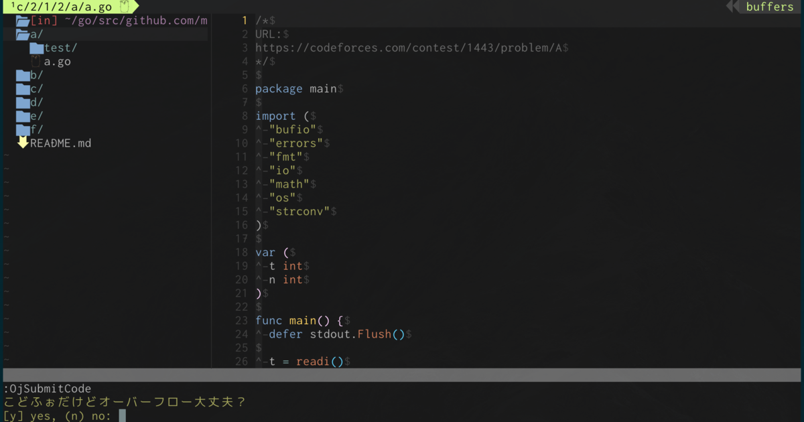804x422 pixels.
Task: Click the 'n int' variable declaration
Action: (286, 280)
